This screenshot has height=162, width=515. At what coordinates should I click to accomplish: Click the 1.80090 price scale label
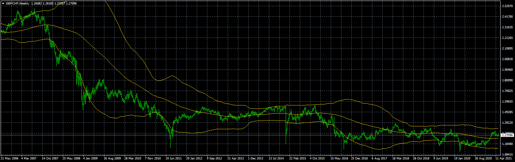point(507,80)
